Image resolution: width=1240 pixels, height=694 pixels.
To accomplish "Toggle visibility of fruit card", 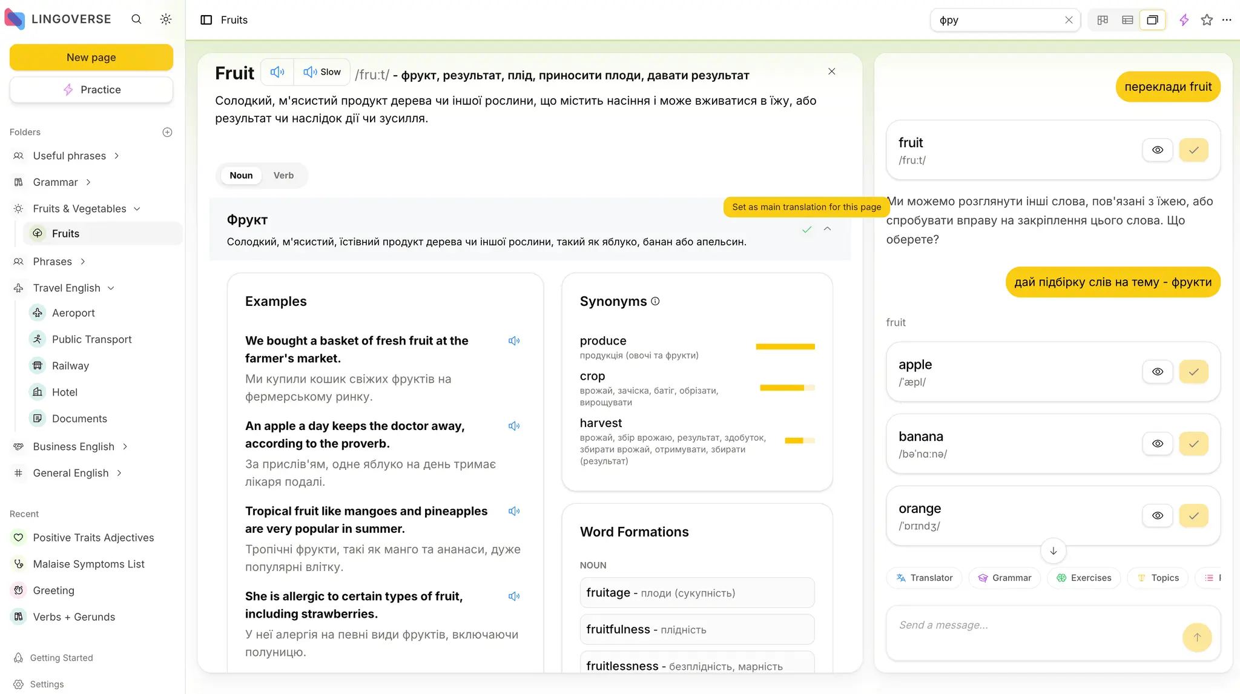I will (x=1158, y=150).
